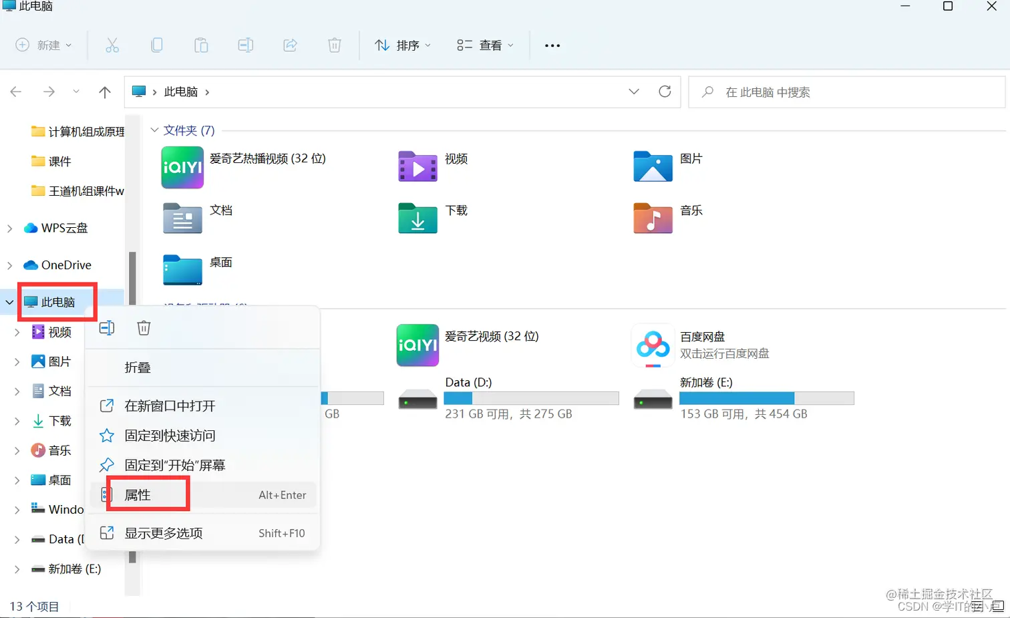Screen dimensions: 1010x618
Task: Click the Delete trash icon on the toolbar
Action: pyautogui.click(x=334, y=45)
